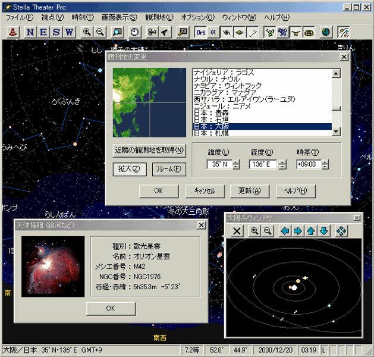Viewport: 374px width, 357px height.
Task: Click the 更新(A) button
Action: pyautogui.click(x=250, y=191)
